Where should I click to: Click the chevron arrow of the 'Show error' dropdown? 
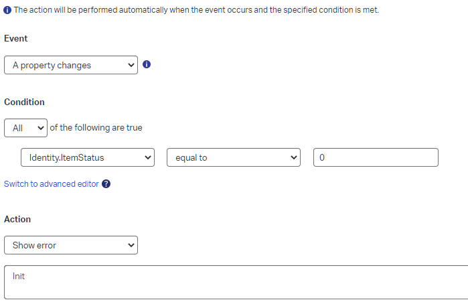pos(131,245)
